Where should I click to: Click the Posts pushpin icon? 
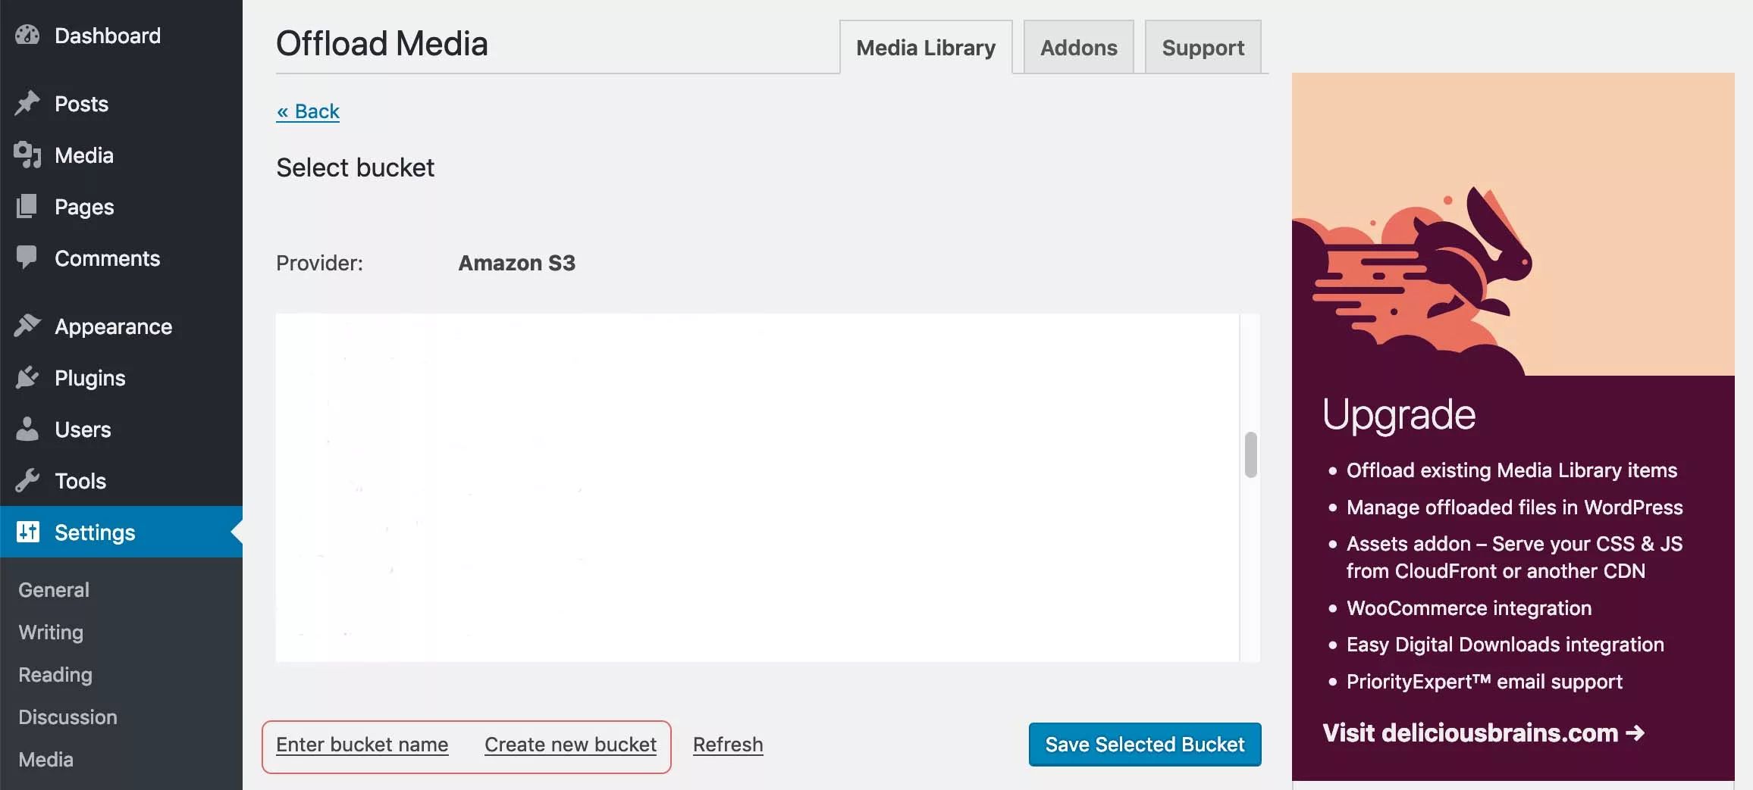coord(27,104)
